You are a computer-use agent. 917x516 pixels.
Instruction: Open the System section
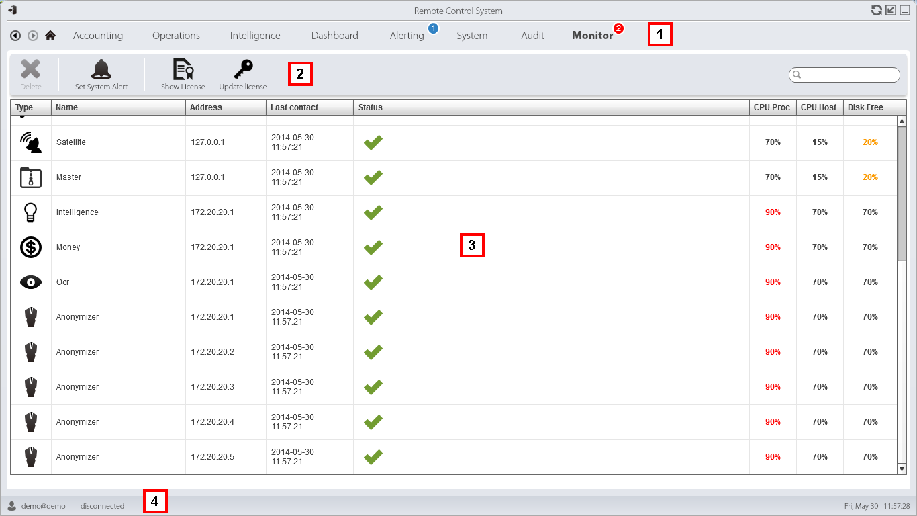[x=472, y=36]
